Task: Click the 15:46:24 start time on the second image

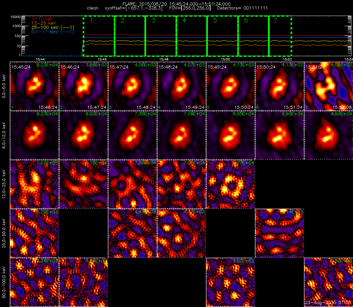Action: pos(70,67)
